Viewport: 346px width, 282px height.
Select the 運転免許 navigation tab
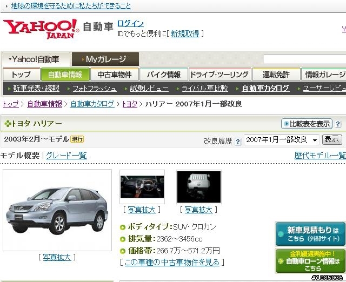pyautogui.click(x=276, y=75)
